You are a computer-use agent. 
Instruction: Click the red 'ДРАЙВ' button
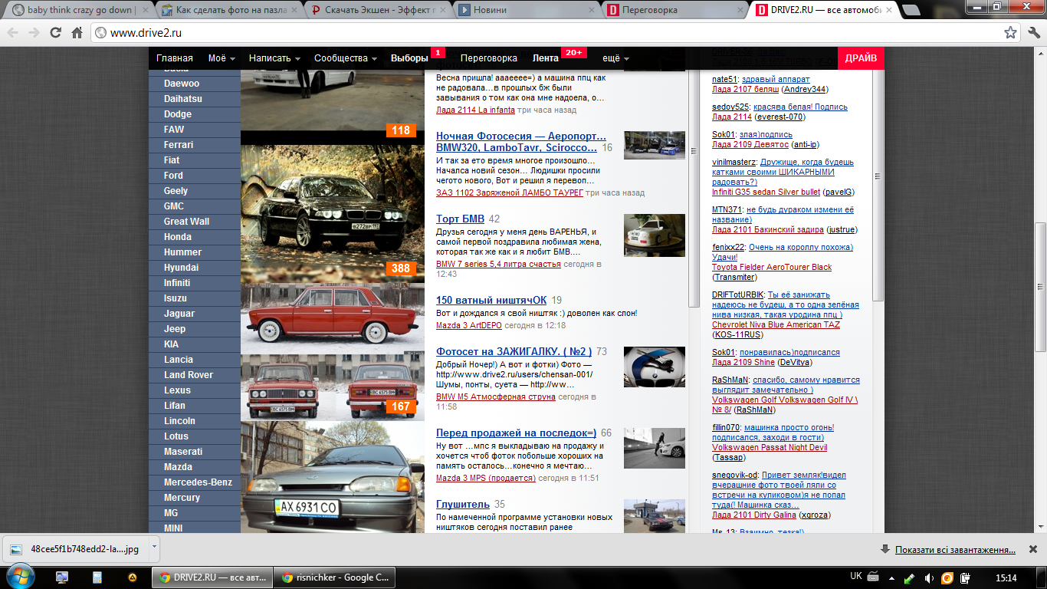tap(861, 58)
